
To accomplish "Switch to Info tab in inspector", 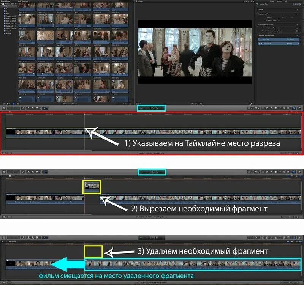I will coord(286,1).
